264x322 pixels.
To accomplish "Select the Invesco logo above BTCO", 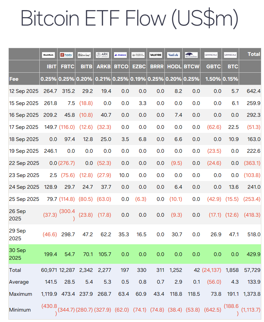I will coord(120,55).
